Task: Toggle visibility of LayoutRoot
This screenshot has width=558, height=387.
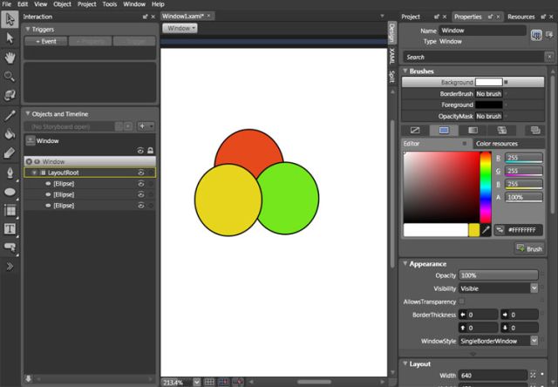Action: pyautogui.click(x=140, y=173)
